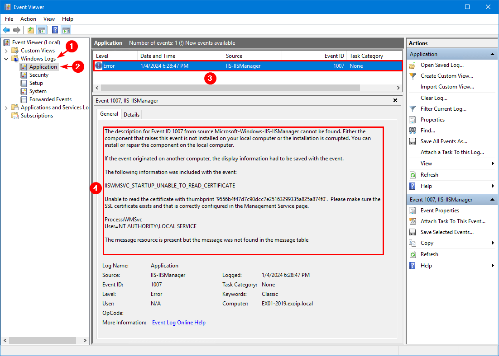Expand Applications and Services Logs node
The image size is (499, 356).
point(6,108)
